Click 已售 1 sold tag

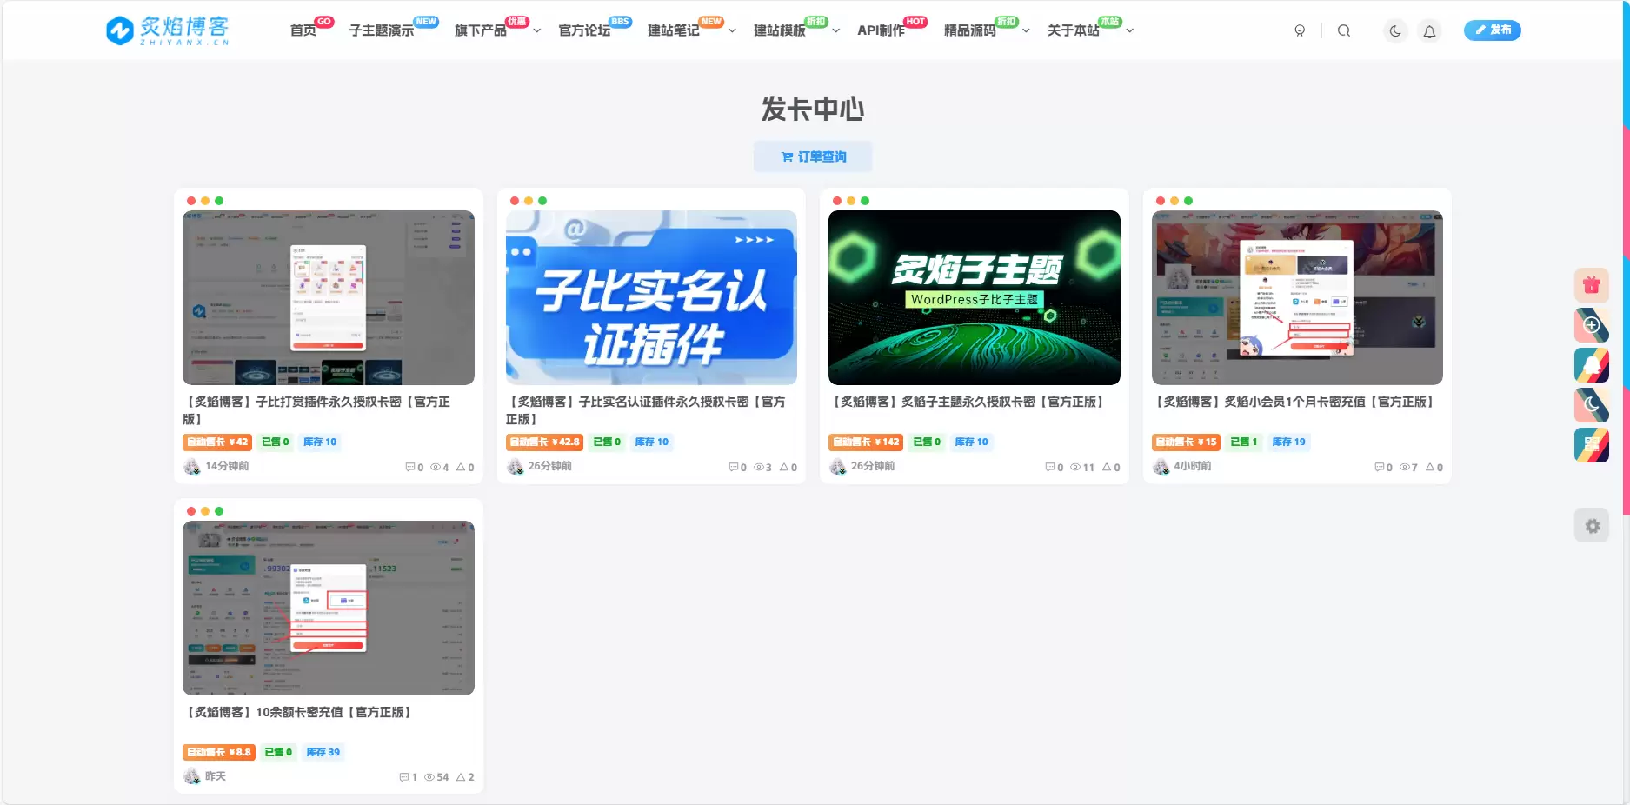click(1244, 442)
